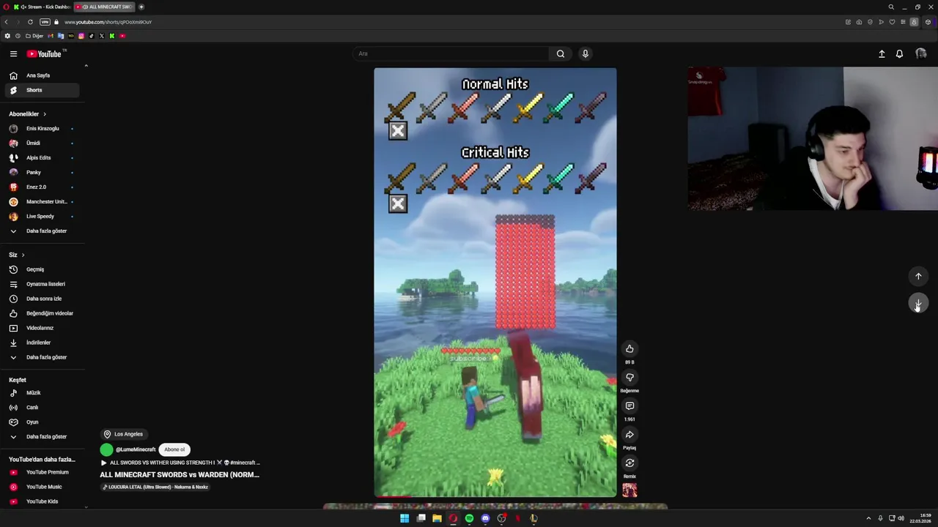Open Müzik under Keşfet

point(43,393)
